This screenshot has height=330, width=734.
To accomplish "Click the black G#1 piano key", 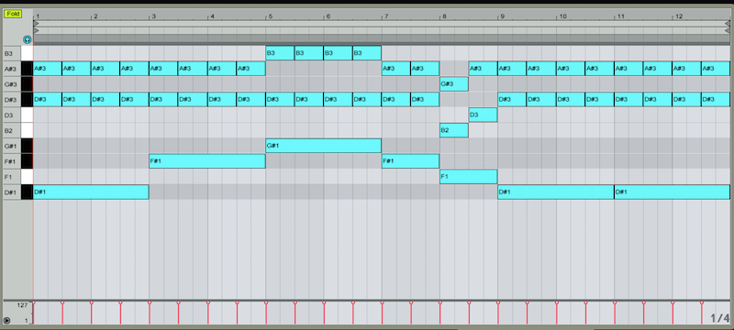I will click(27, 146).
